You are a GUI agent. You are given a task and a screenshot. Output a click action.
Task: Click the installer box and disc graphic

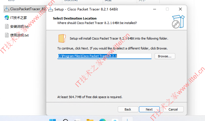pyautogui.click(x=178, y=21)
